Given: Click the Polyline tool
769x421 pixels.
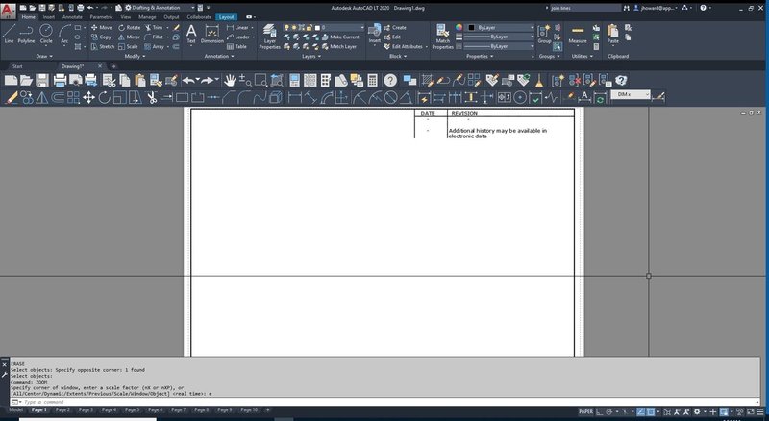Looking at the screenshot, I should click(26, 34).
